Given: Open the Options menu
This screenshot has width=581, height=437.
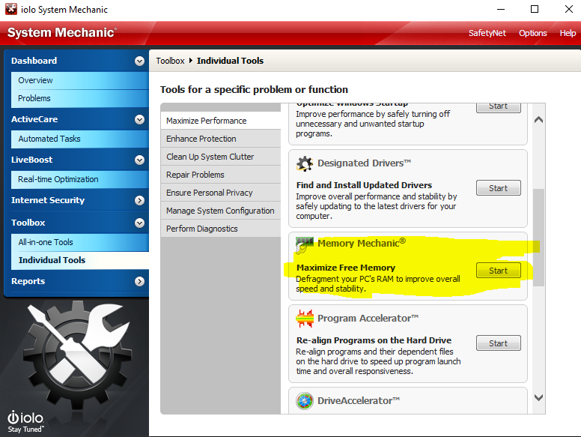Looking at the screenshot, I should click(533, 33).
